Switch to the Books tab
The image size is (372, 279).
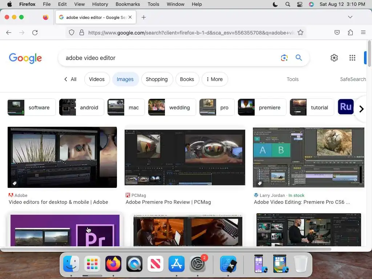187,79
